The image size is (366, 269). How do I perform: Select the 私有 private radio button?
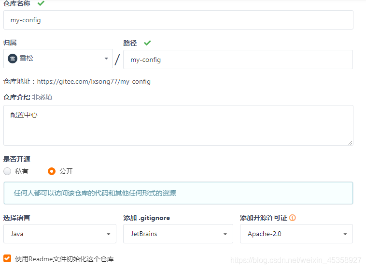7,171
